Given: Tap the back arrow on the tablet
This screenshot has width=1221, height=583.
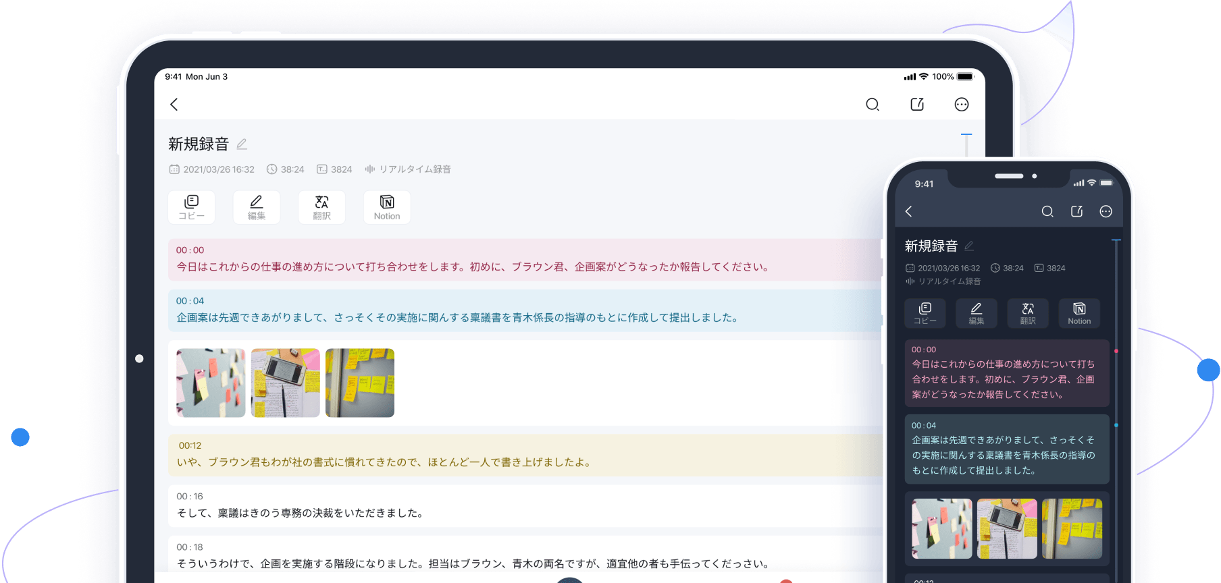Looking at the screenshot, I should (x=174, y=104).
